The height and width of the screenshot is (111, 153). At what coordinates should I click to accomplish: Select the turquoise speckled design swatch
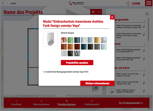coord(104,47)
